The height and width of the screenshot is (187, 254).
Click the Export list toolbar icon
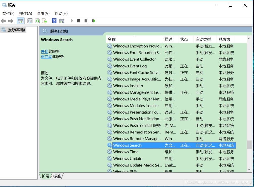45,21
